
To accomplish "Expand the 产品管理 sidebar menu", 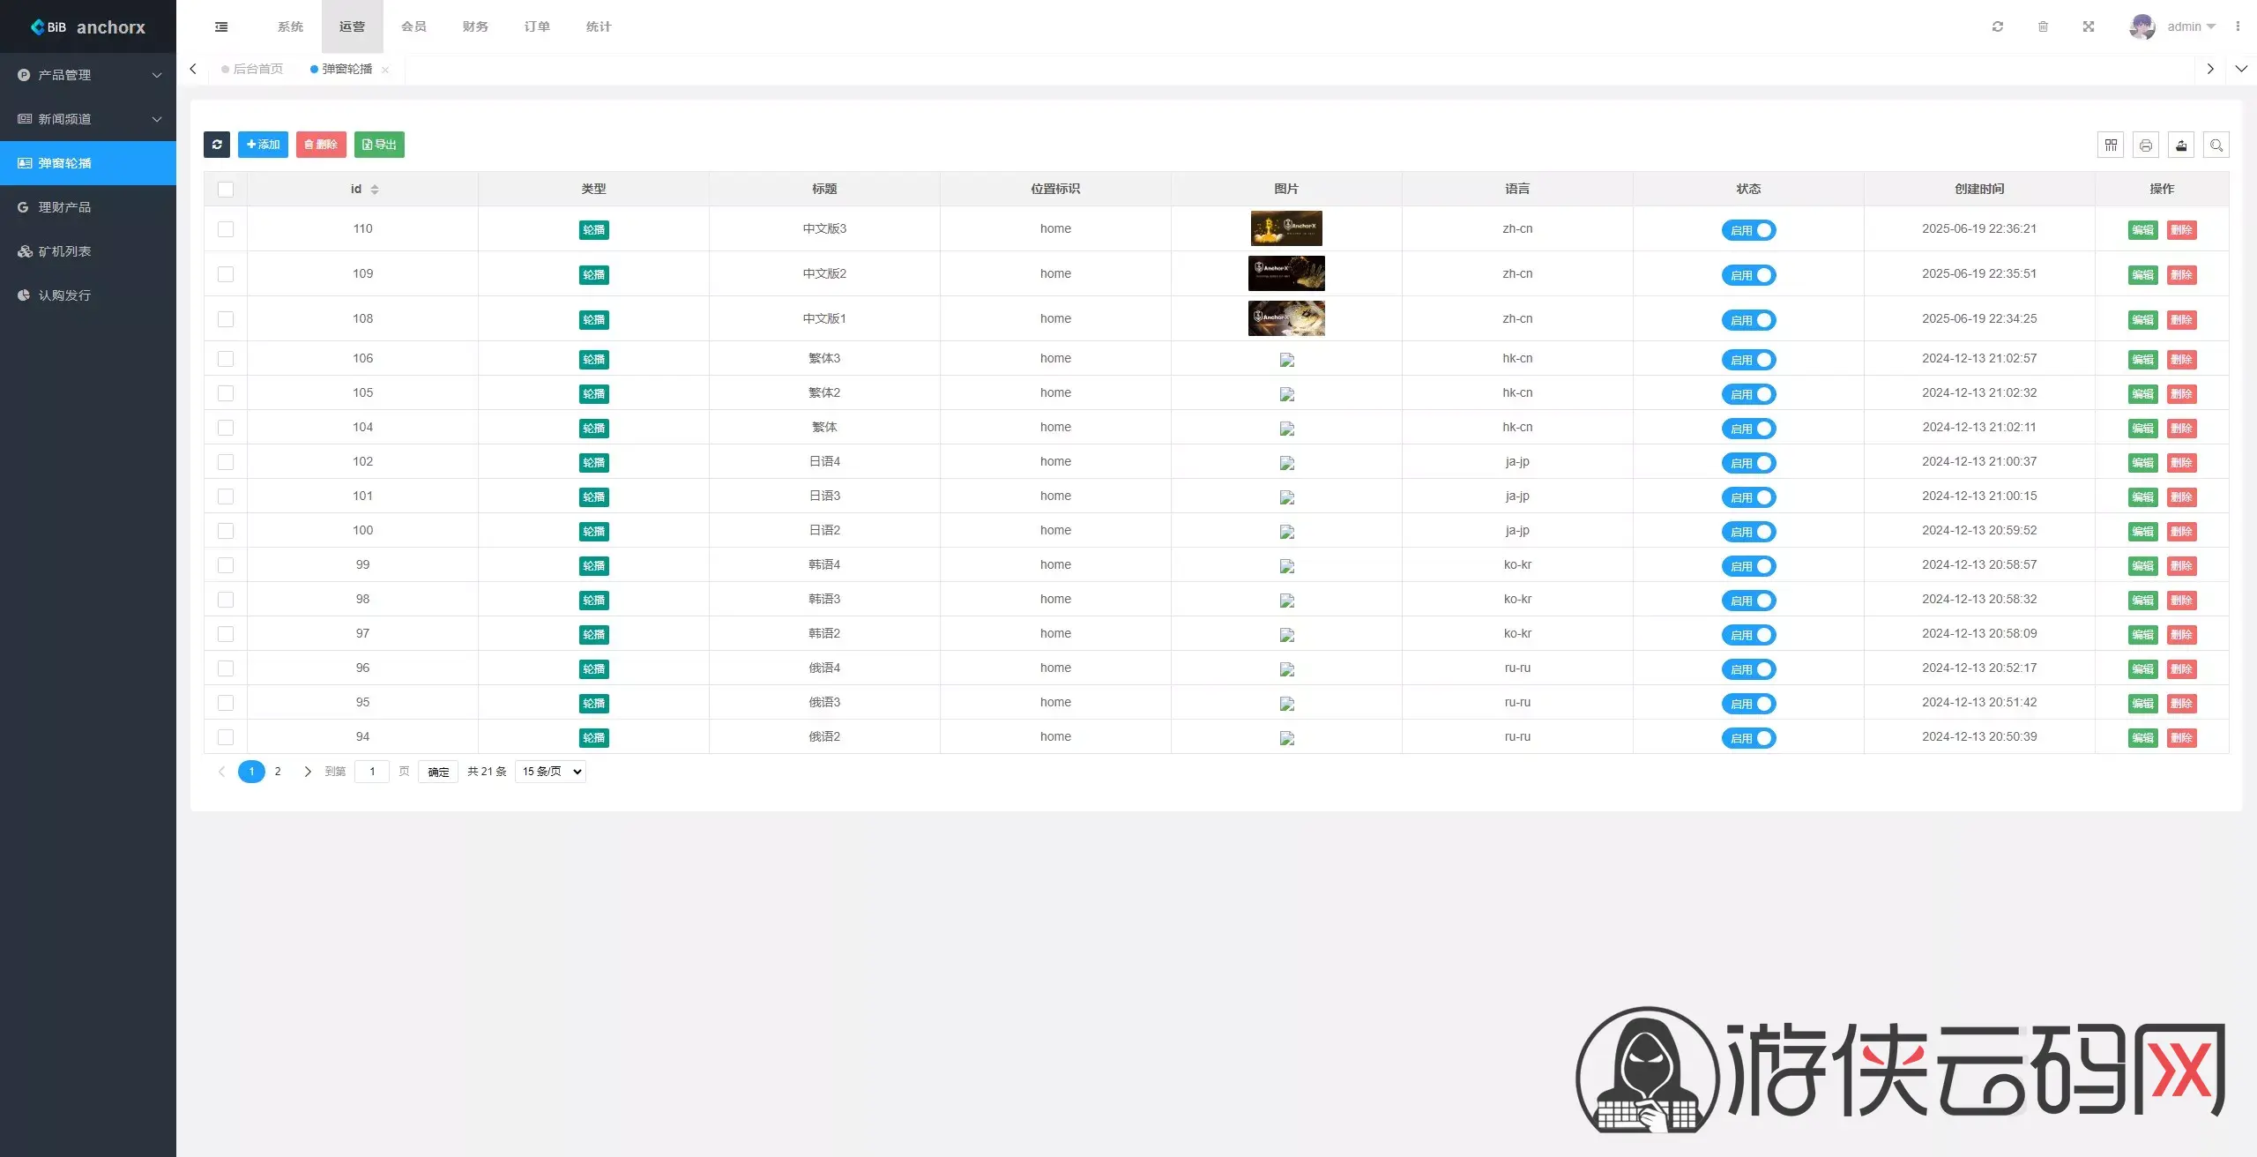I will coord(88,75).
